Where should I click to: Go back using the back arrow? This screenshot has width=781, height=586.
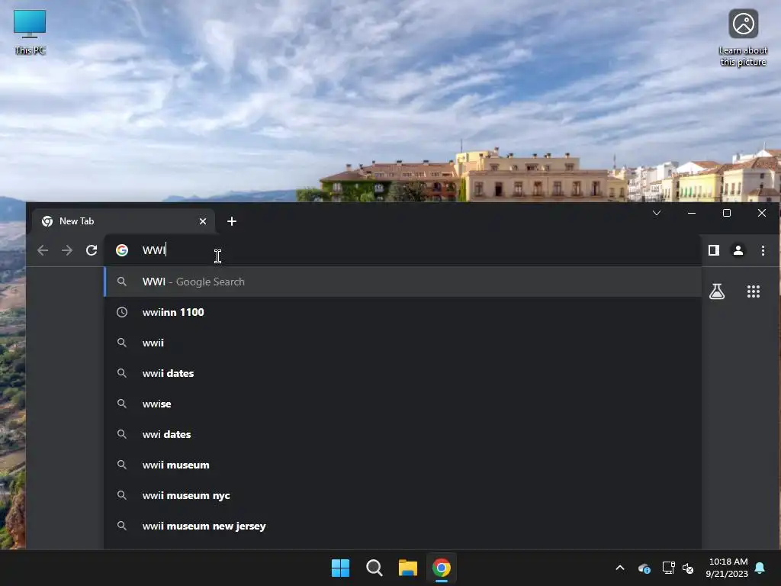click(43, 250)
